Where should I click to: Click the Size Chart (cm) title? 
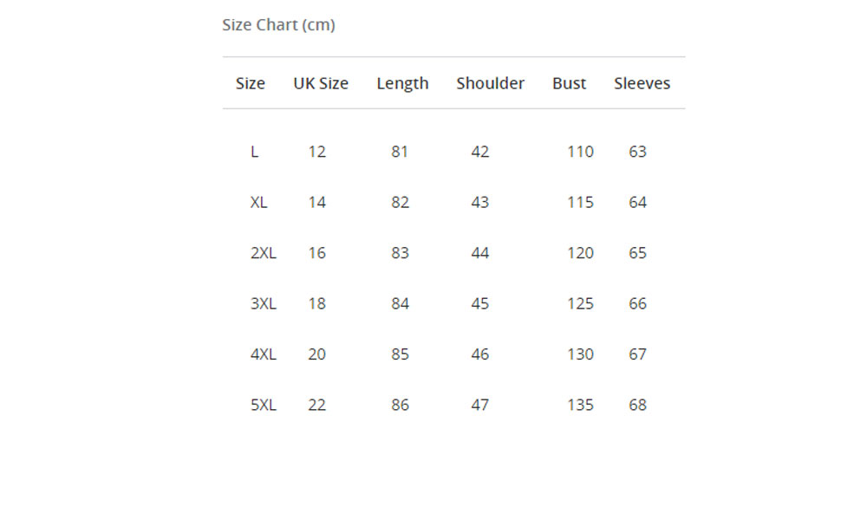tap(278, 25)
